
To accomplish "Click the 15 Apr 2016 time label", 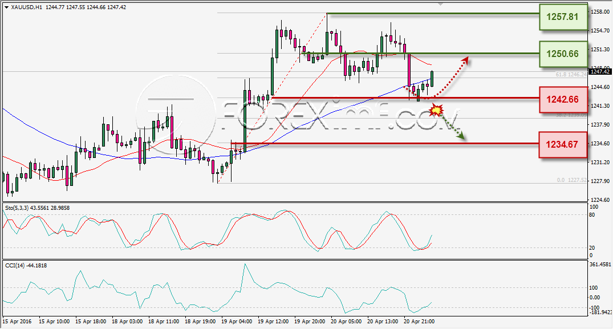I will pyautogui.click(x=17, y=322).
